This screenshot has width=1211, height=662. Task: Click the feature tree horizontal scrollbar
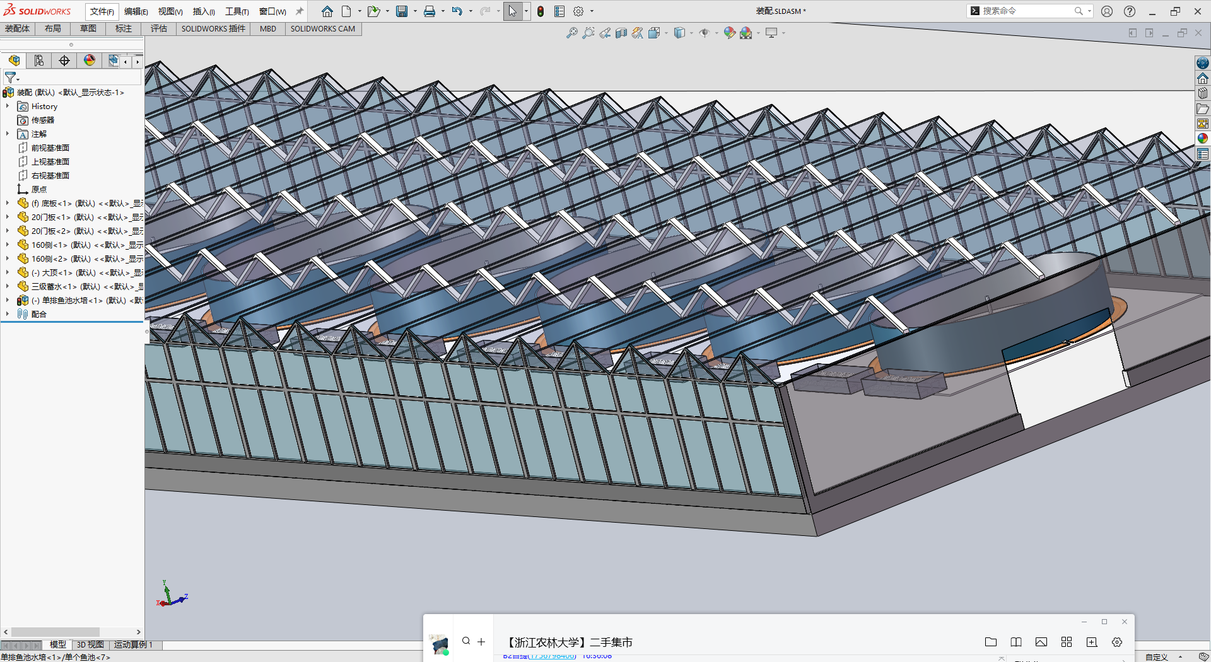point(56,632)
